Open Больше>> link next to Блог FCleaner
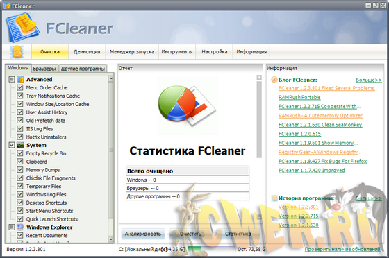The image size is (389, 258). click(x=369, y=80)
